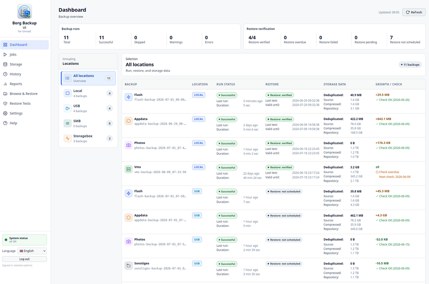
Task: Click the System status all OK panel
Action: click(24, 240)
